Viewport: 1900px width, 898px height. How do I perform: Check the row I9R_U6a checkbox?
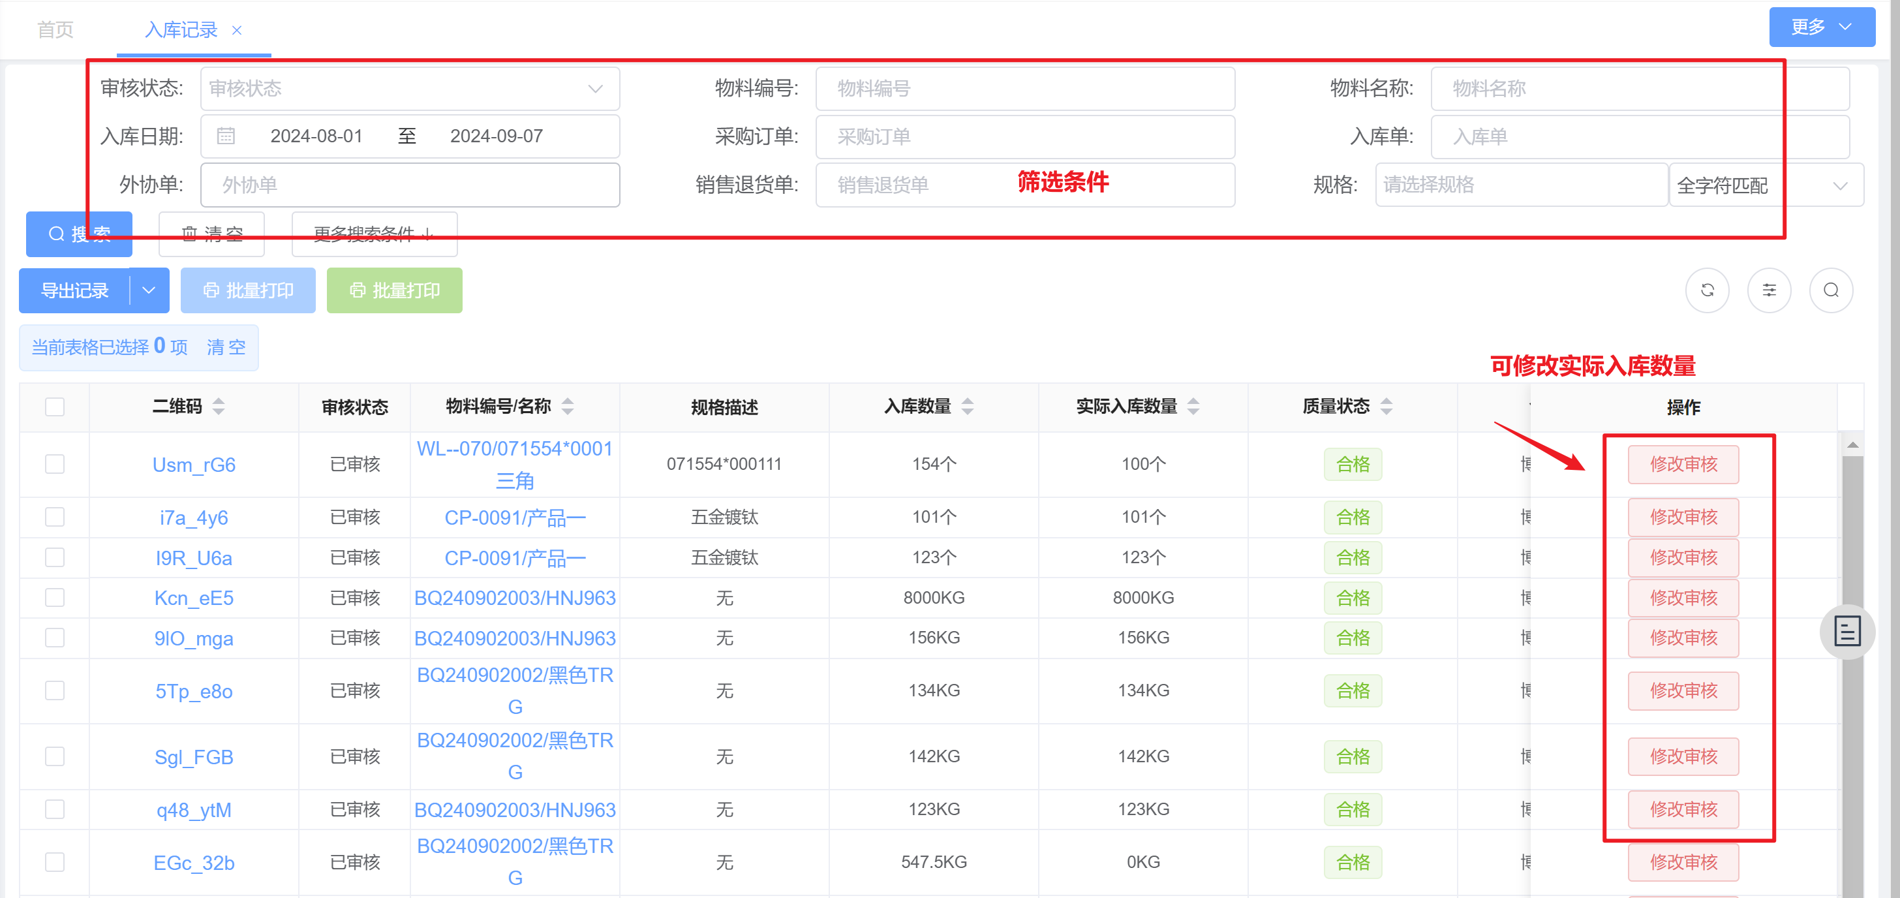(x=55, y=557)
